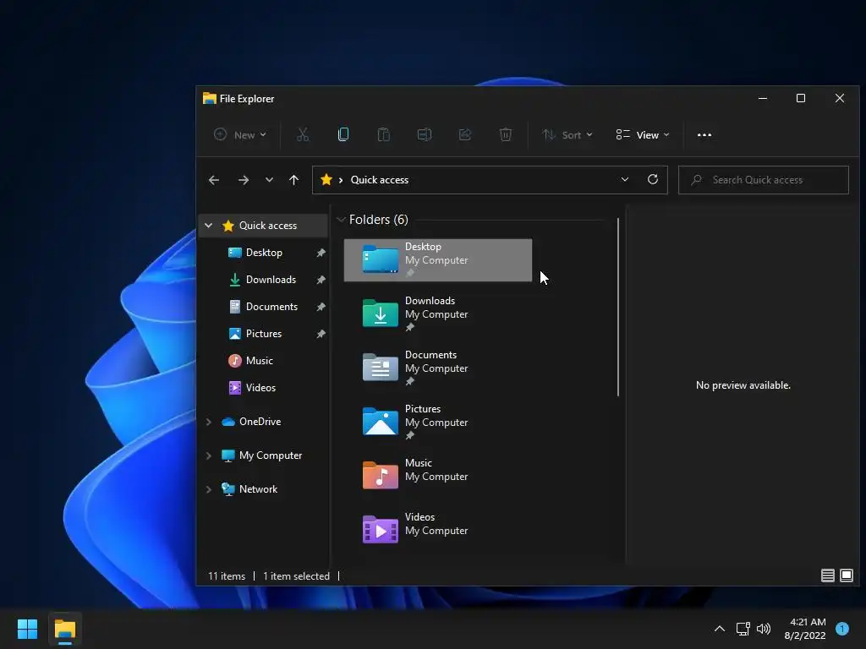This screenshot has height=649, width=866.
Task: Select the Videos folder tile
Action: 438,531
